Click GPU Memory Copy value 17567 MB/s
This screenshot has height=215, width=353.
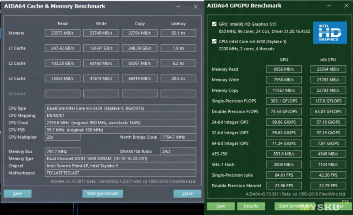pyautogui.click(x=284, y=90)
